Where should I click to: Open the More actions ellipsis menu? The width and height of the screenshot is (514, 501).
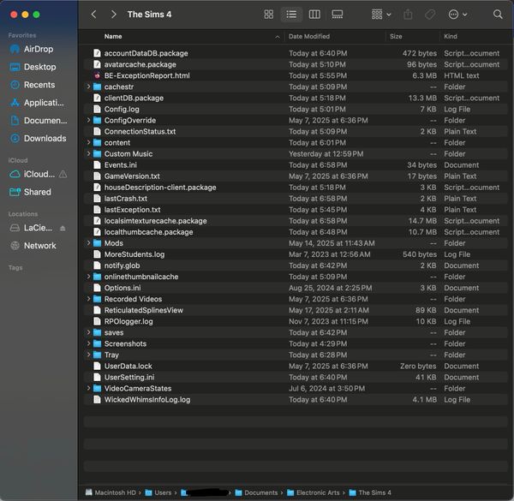[457, 15]
